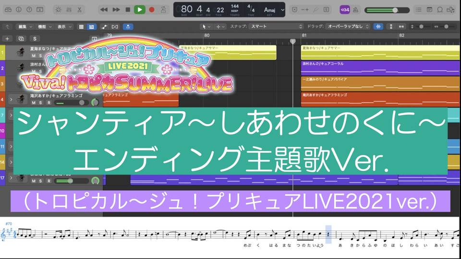Open the media Browsers icon
461x259 pixels.
(x=450, y=10)
